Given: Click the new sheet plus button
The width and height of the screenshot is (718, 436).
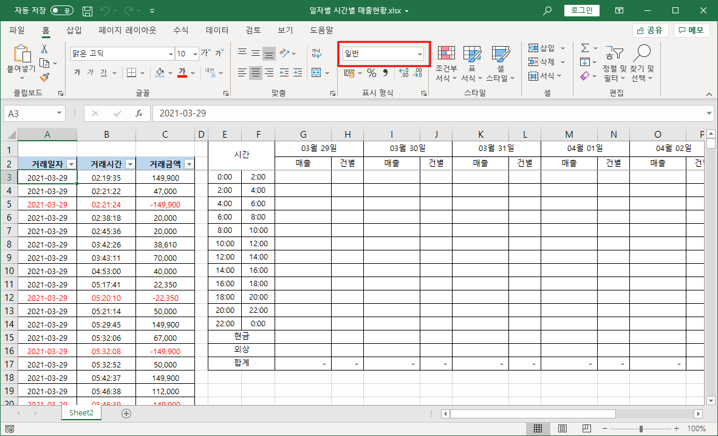Looking at the screenshot, I should (x=126, y=414).
